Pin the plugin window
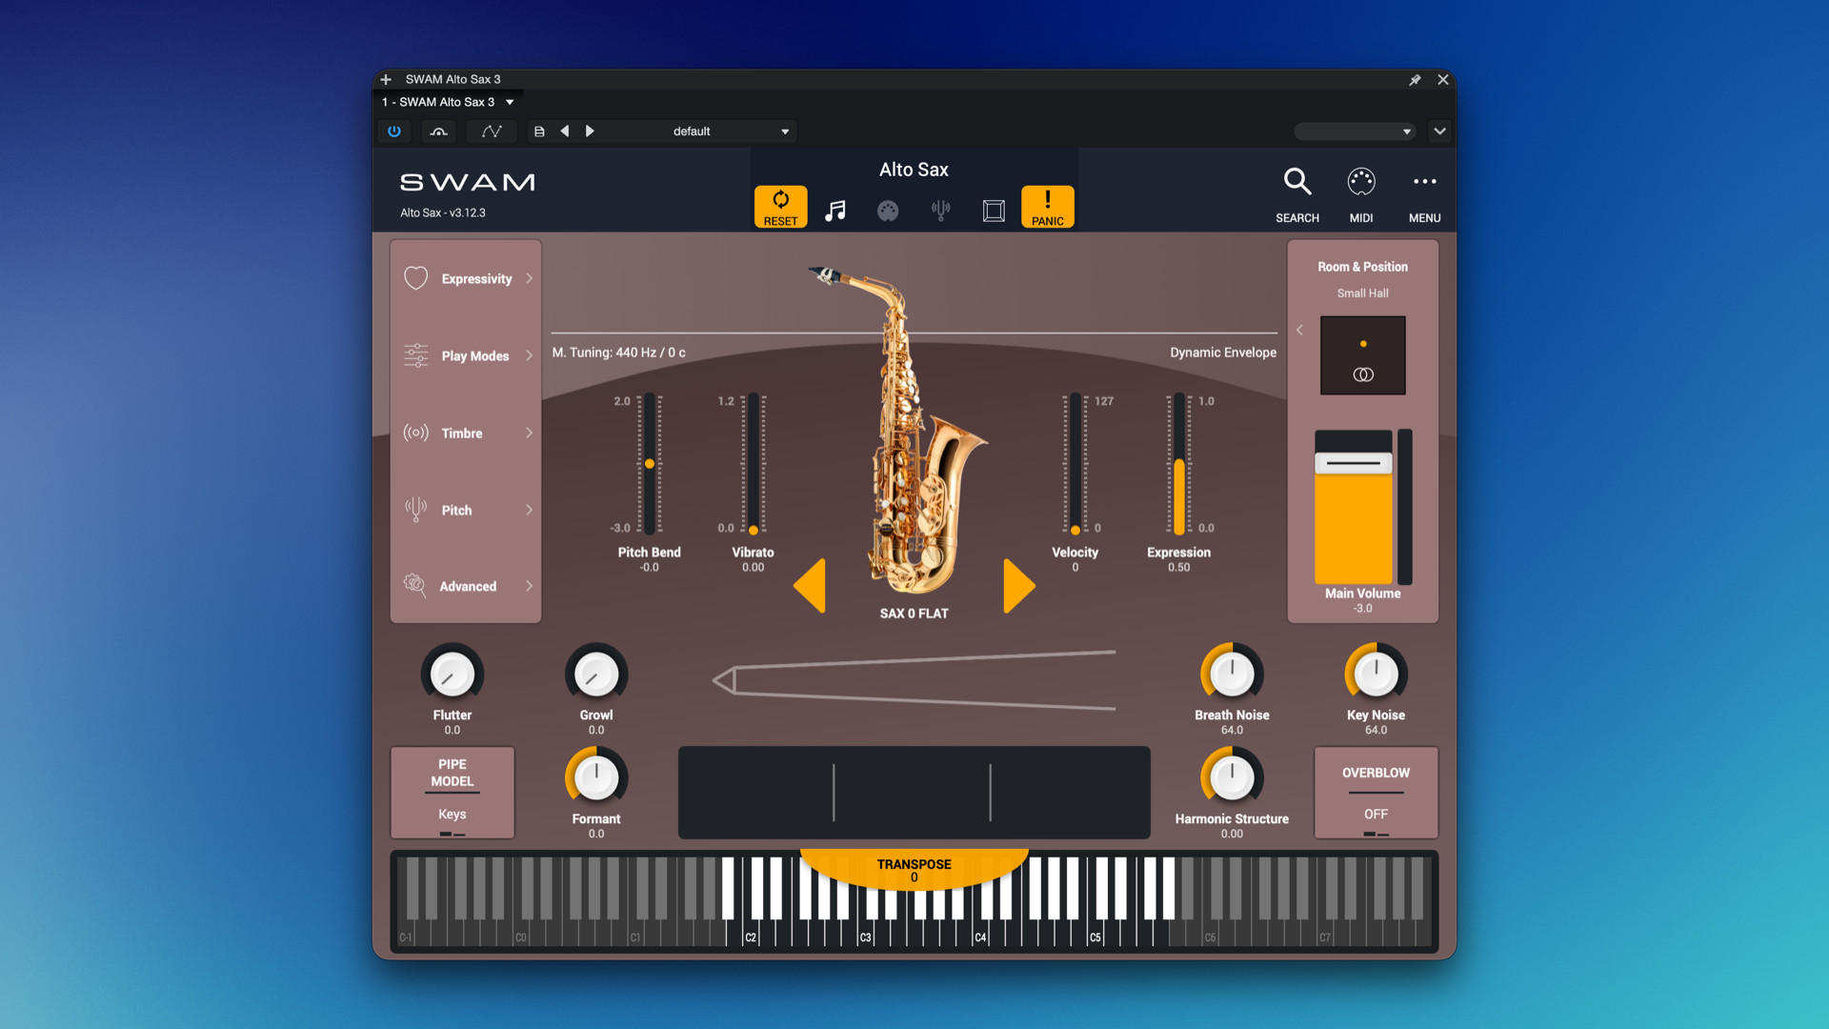This screenshot has height=1029, width=1829. coord(1415,80)
